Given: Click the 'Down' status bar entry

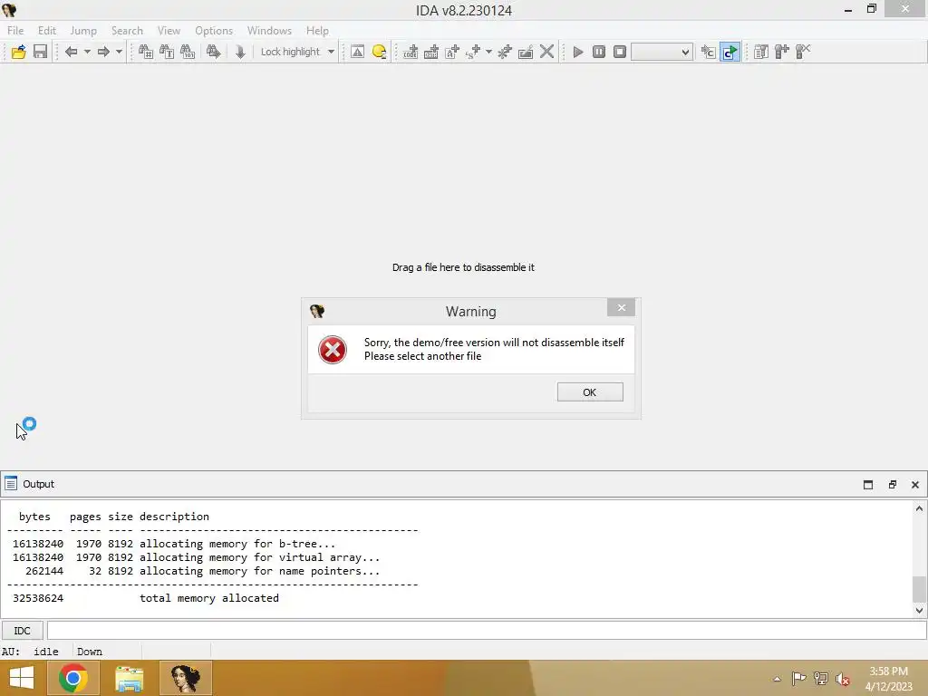Looking at the screenshot, I should click(90, 652).
